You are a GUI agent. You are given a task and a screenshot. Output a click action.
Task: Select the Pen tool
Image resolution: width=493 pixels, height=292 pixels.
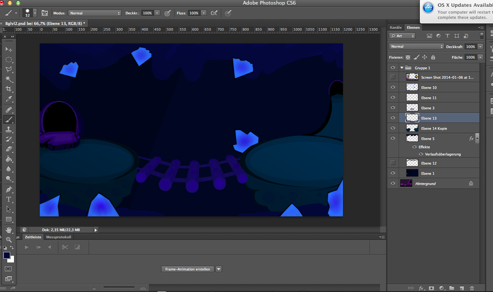[9, 189]
